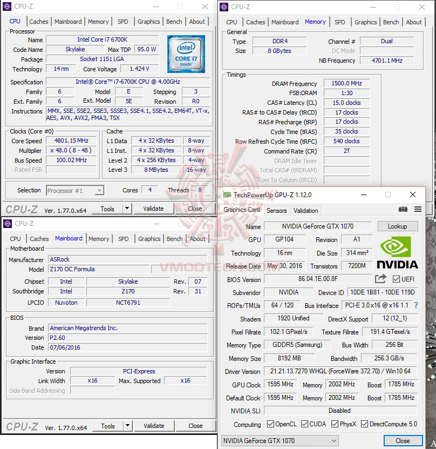The image size is (436, 449).
Task: Toggle the OpenCL checkbox
Action: [x=270, y=424]
